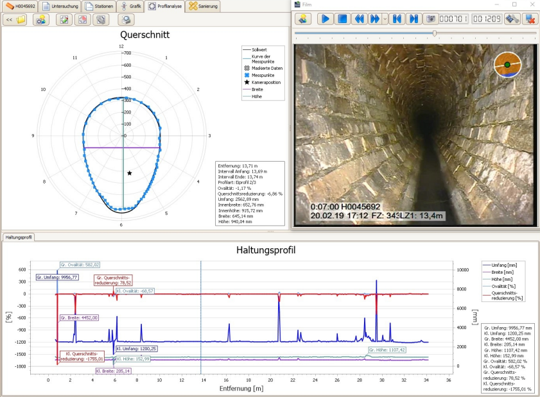This screenshot has width=540, height=397.
Task: Go to the Sanierung tab
Action: click(x=202, y=6)
